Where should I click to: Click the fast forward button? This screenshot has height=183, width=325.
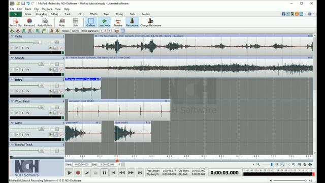[131, 173]
